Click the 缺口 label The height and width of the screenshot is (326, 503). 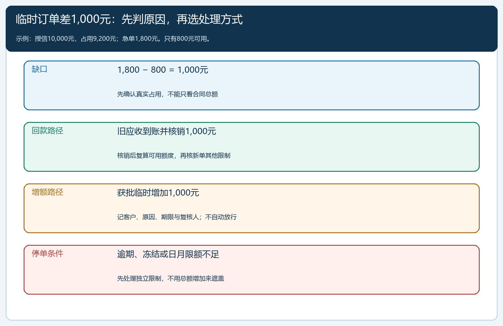tap(40, 69)
